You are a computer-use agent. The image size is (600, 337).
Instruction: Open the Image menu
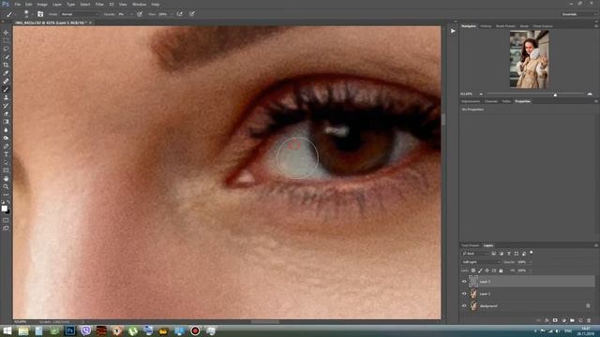click(x=42, y=4)
